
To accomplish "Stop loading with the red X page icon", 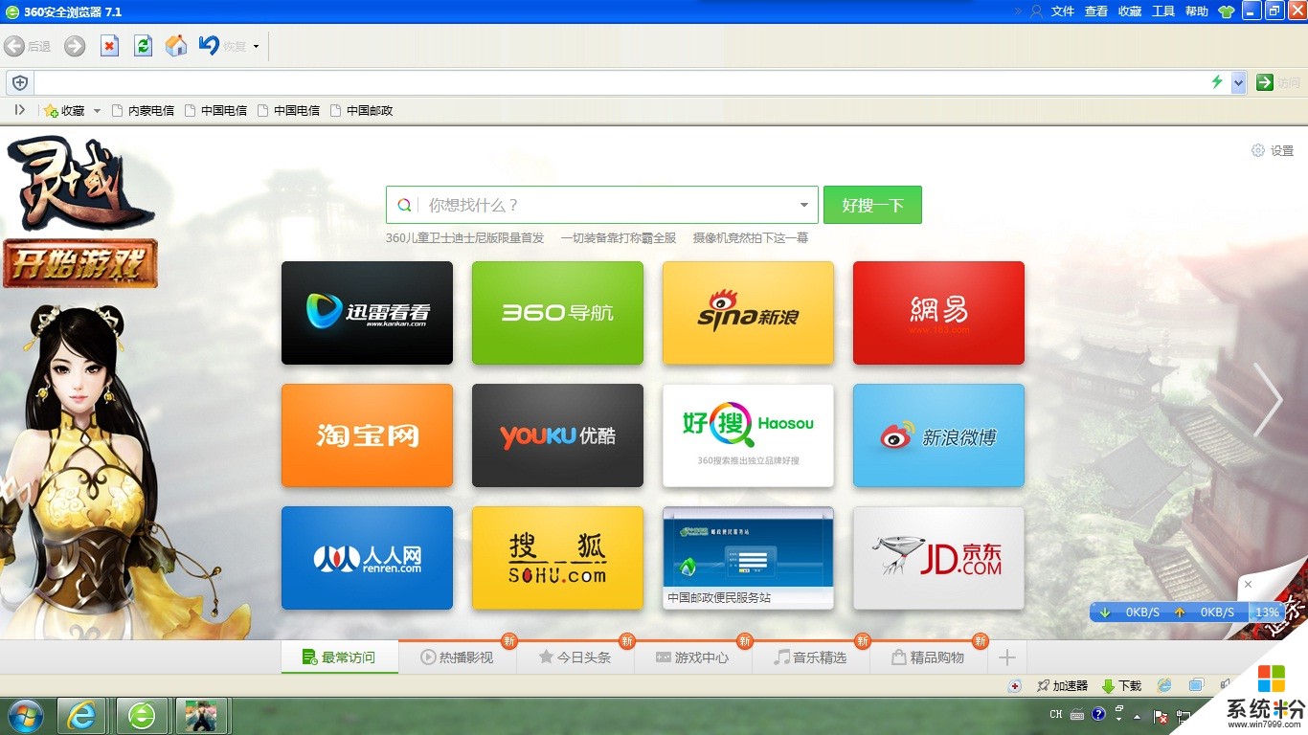I will pyautogui.click(x=109, y=46).
